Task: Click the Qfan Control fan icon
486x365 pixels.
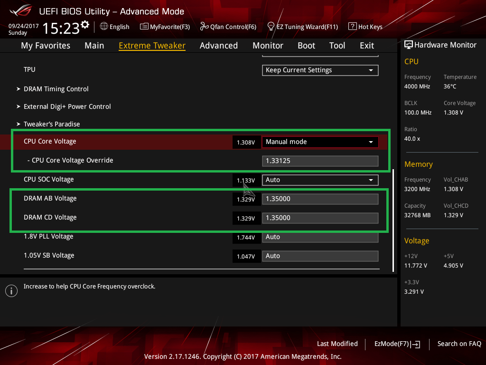Action: [x=204, y=27]
